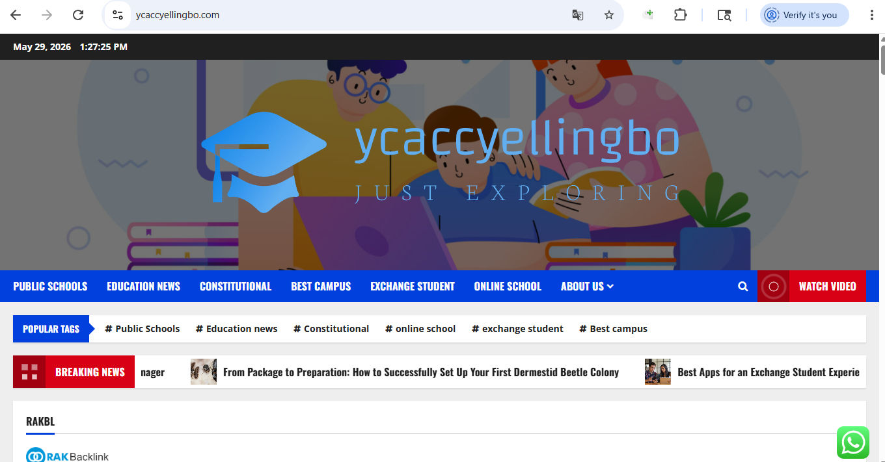Open the # online school tag
Image resolution: width=885 pixels, height=462 pixels.
[420, 329]
